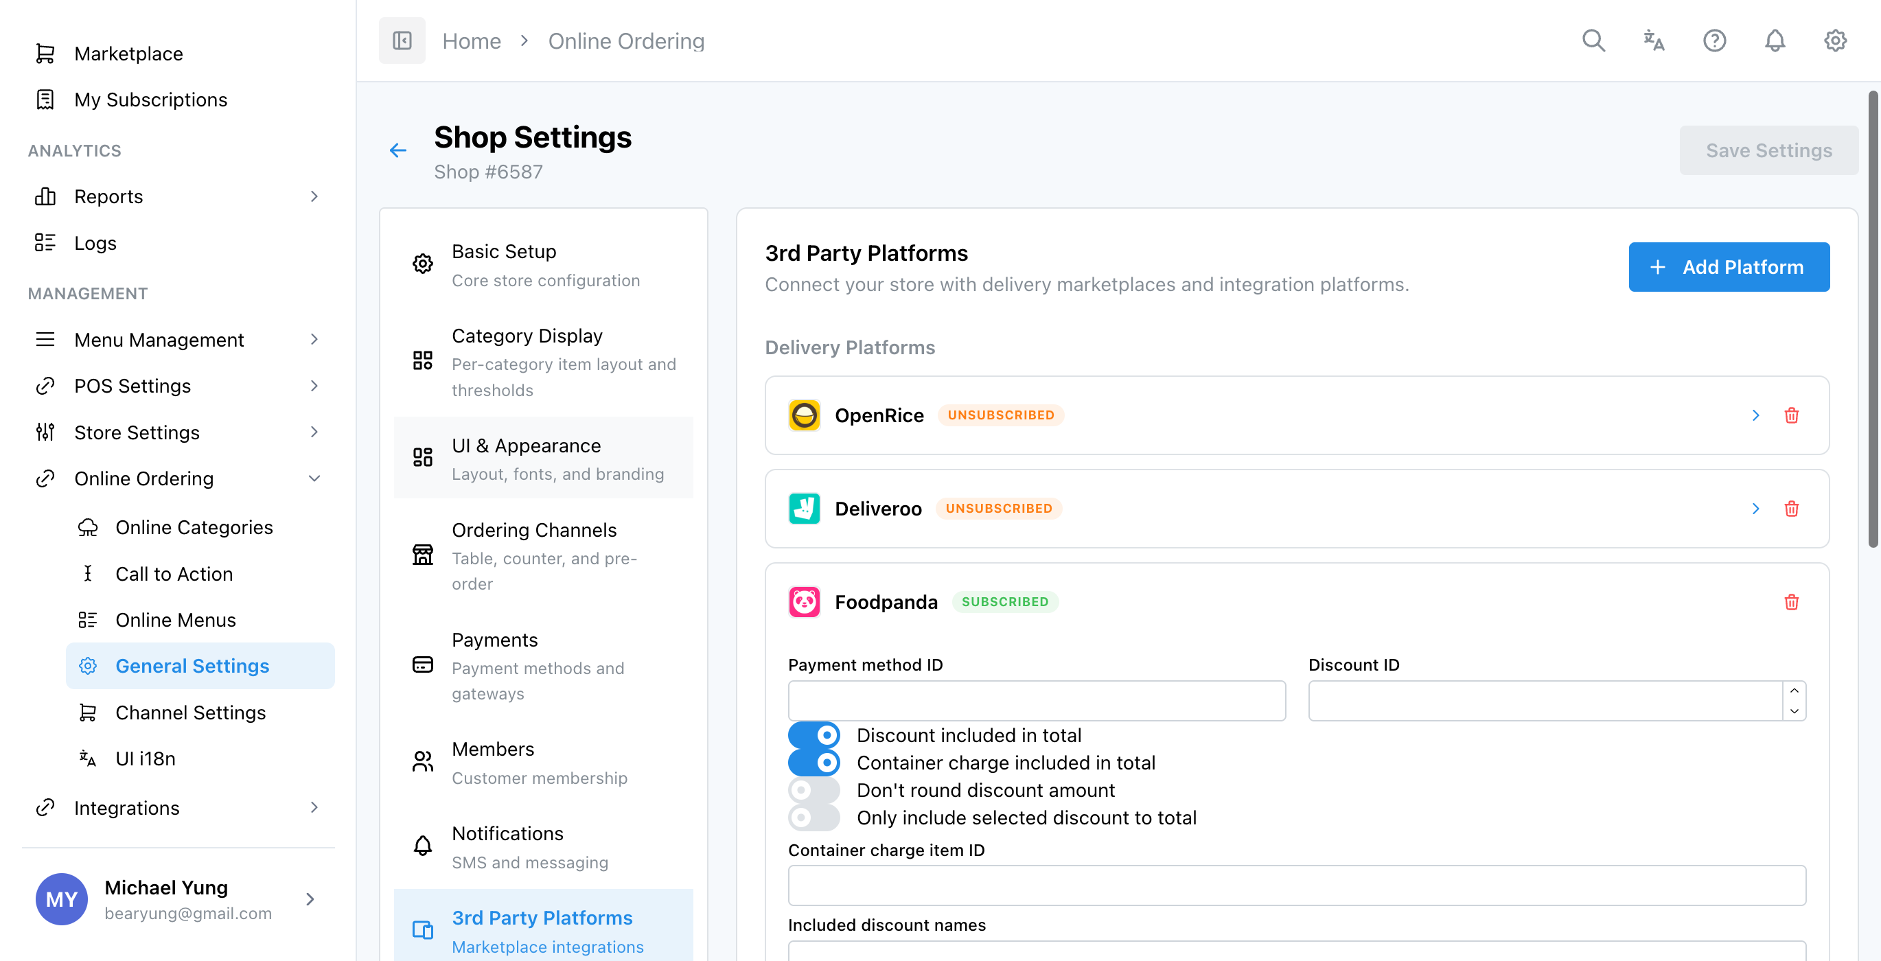Expand the Deliveroo platform details chevron
The height and width of the screenshot is (961, 1881).
point(1755,508)
